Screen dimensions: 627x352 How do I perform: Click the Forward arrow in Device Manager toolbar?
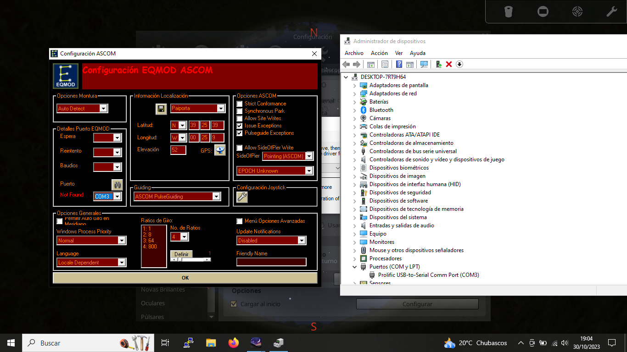pyautogui.click(x=357, y=64)
